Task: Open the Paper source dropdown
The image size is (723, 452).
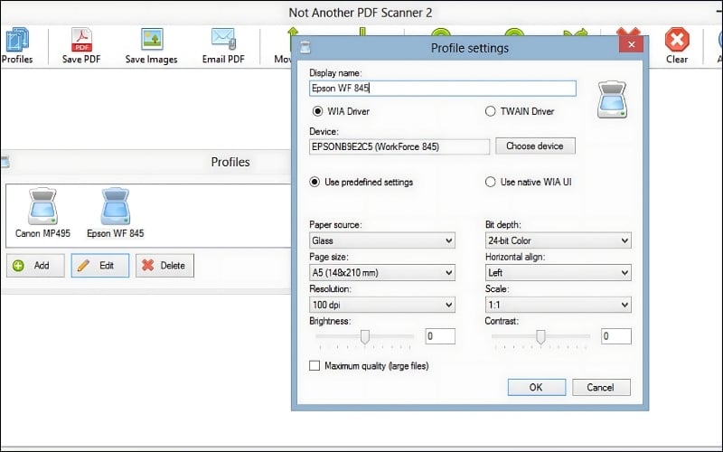Action: pyautogui.click(x=381, y=240)
